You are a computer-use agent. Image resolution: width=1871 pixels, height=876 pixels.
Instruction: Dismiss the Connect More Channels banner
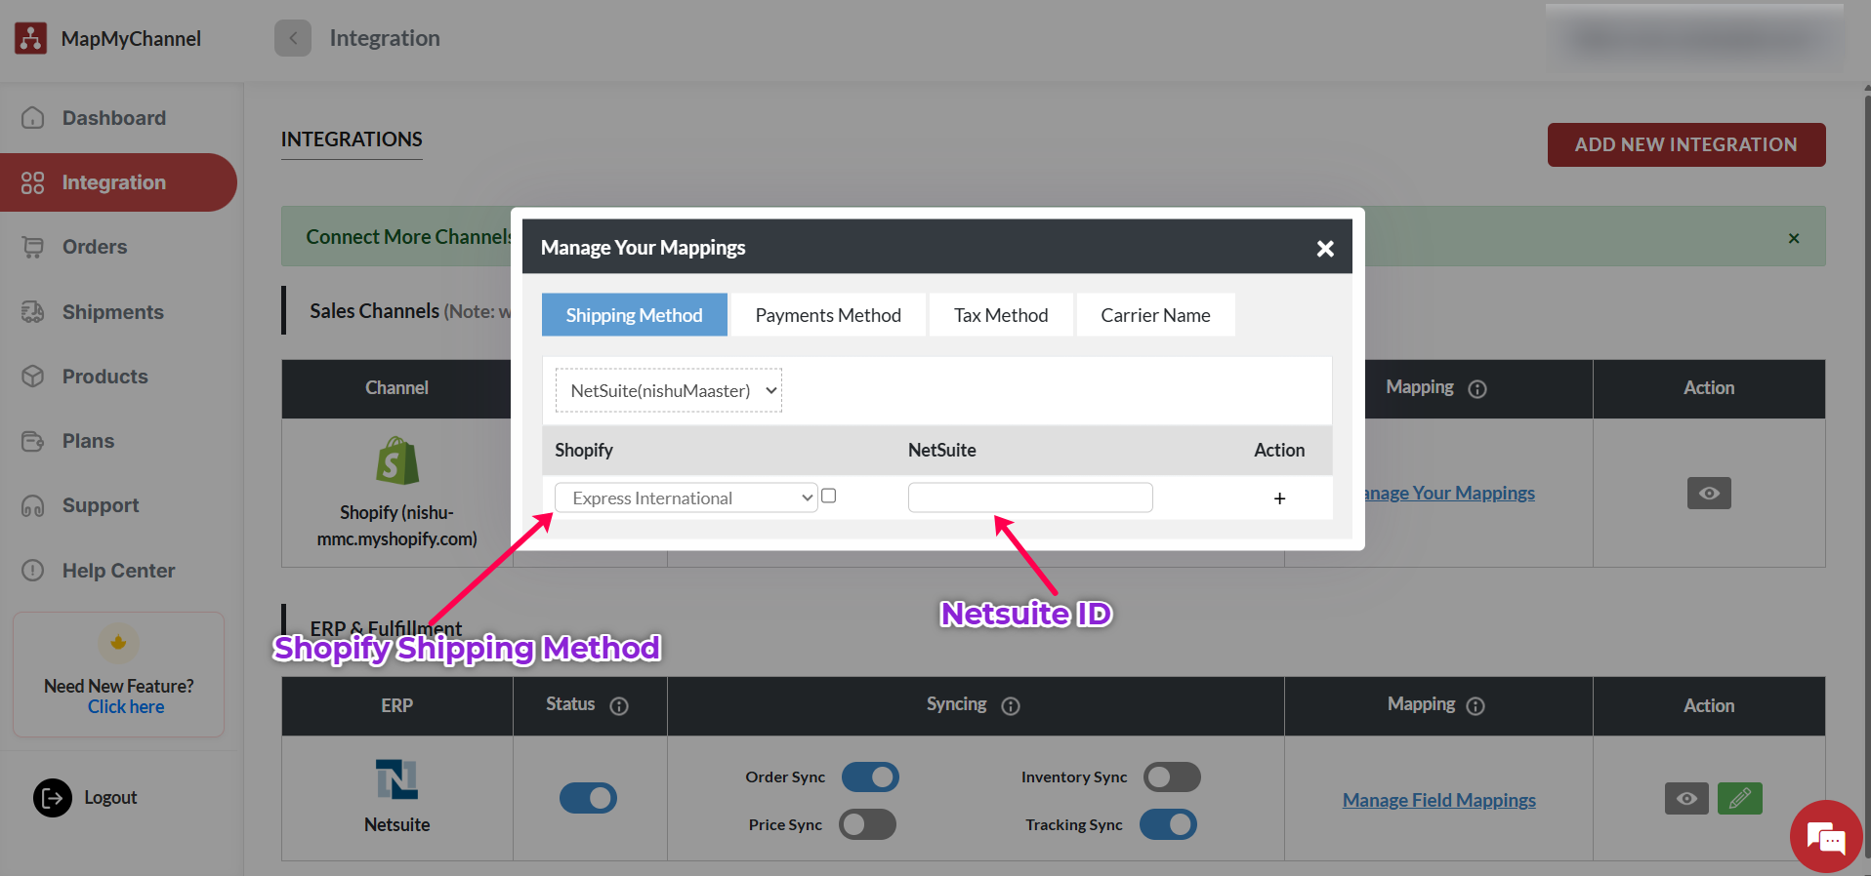[x=1793, y=238]
